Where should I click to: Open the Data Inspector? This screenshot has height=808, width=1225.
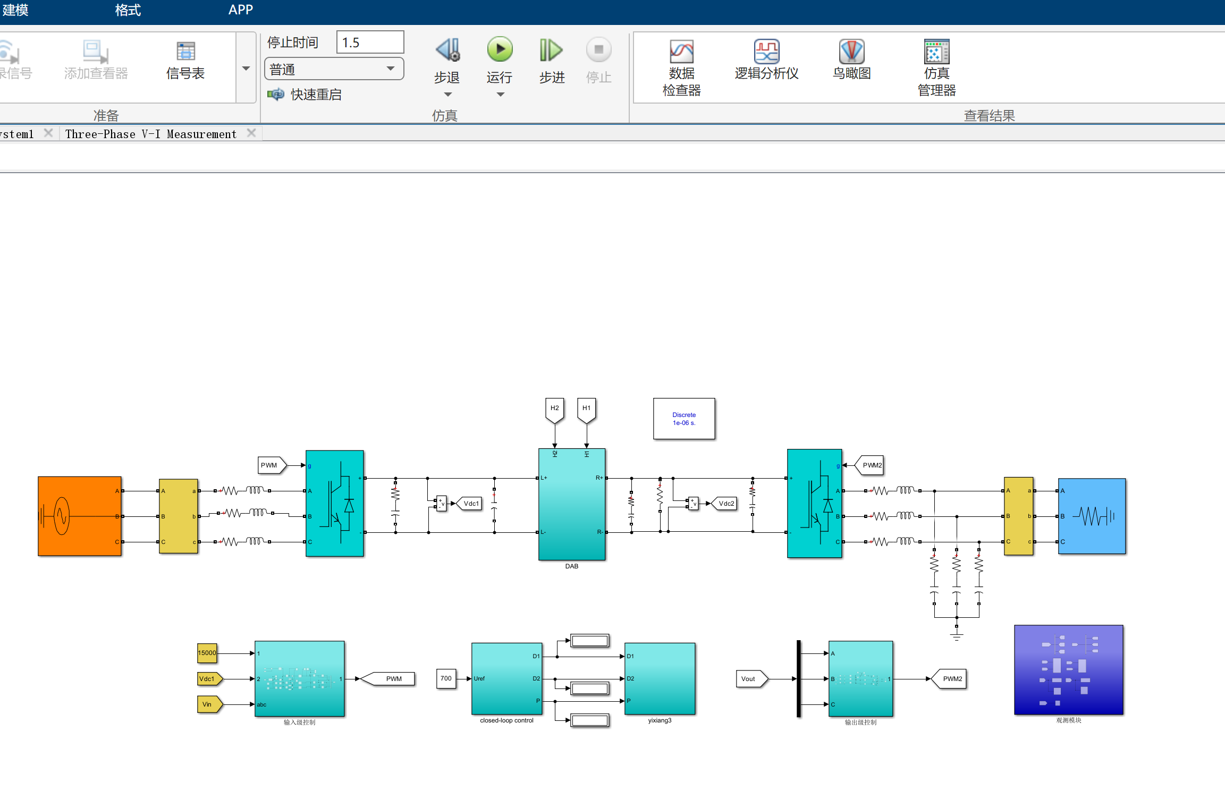(x=681, y=52)
